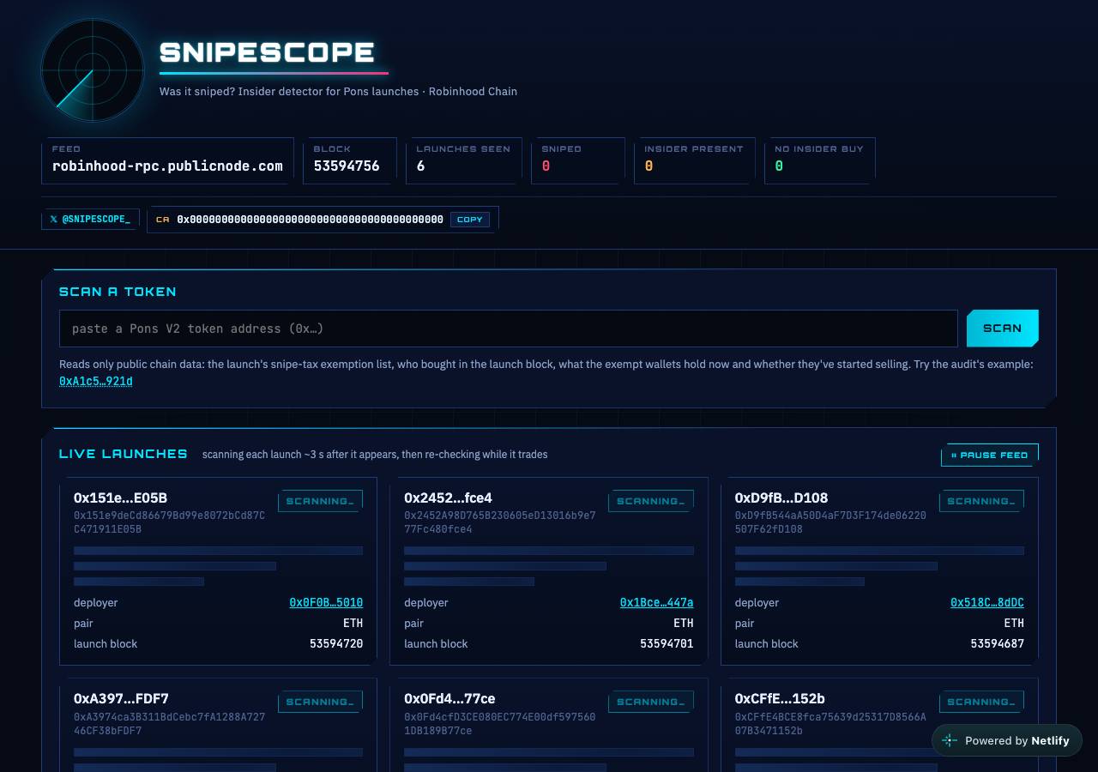Select launch card 0xCFfE…152b title
1098x772 pixels.
click(x=780, y=698)
